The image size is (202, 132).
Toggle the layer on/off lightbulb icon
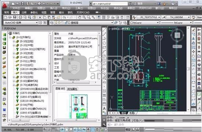coord(56,23)
